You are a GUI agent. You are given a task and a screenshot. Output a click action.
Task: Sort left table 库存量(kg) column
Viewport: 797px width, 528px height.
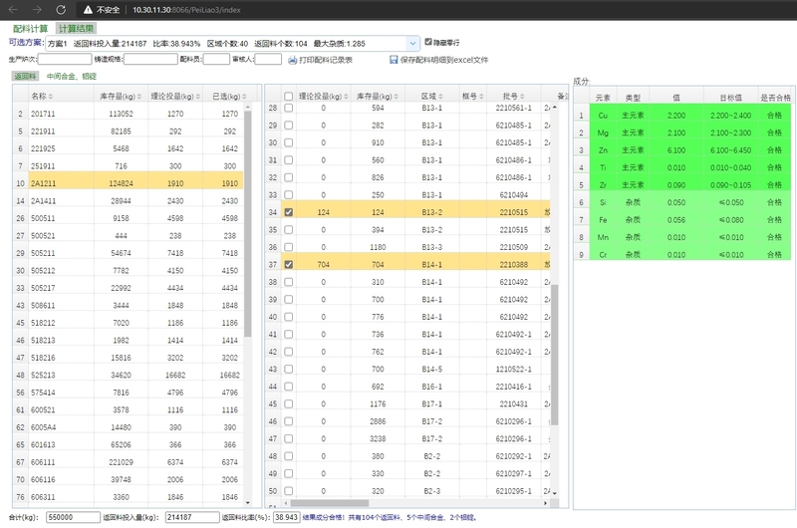click(139, 97)
